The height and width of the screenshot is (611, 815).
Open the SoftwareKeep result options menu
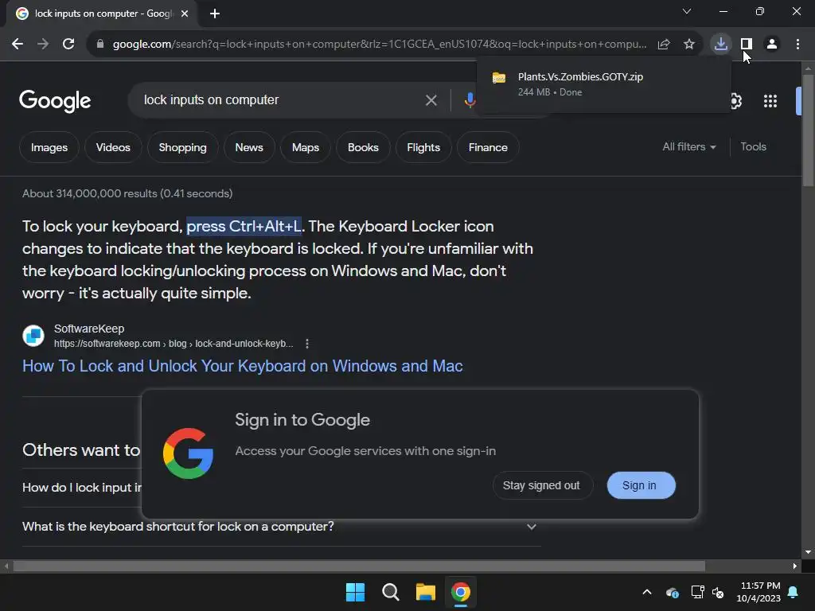307,344
